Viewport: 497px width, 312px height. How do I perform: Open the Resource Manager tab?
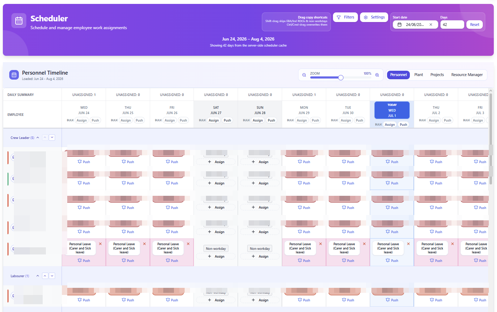point(467,75)
